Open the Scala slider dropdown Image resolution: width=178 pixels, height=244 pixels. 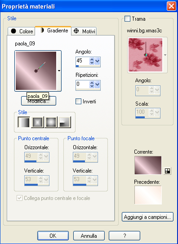[157, 112]
